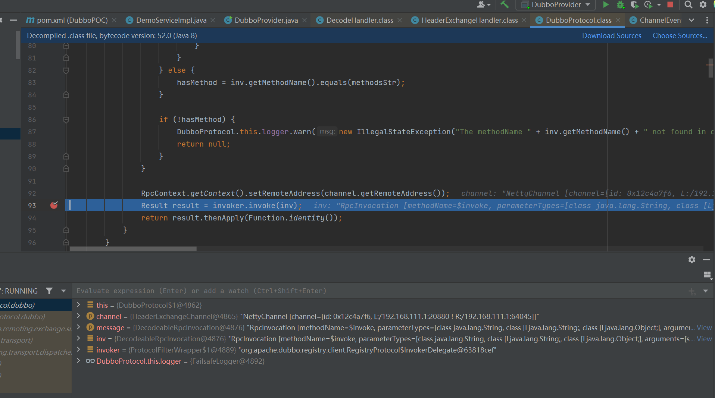Click the Profiler run icon
715x398 pixels.
click(648, 4)
